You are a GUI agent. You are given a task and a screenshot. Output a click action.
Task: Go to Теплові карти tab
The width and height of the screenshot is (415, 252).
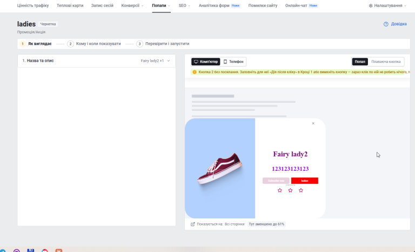point(70,5)
